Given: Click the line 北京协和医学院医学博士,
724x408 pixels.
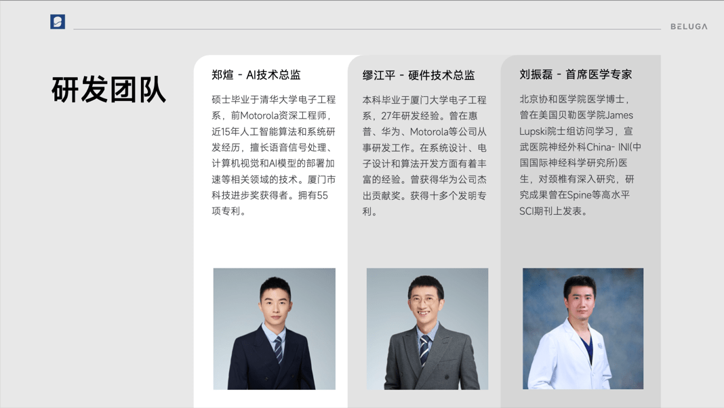Looking at the screenshot, I should (x=574, y=99).
